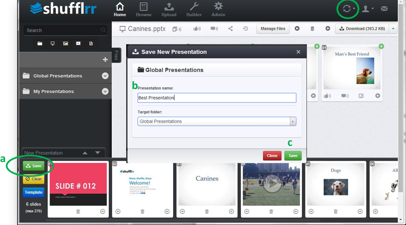Play the video slide 04 in tray
The height and width of the screenshot is (225, 406).
271,184
